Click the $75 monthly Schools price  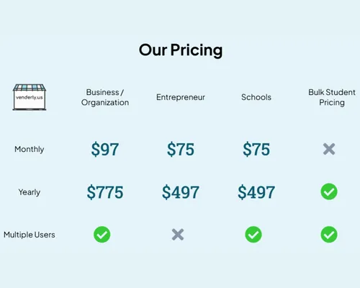(x=256, y=149)
